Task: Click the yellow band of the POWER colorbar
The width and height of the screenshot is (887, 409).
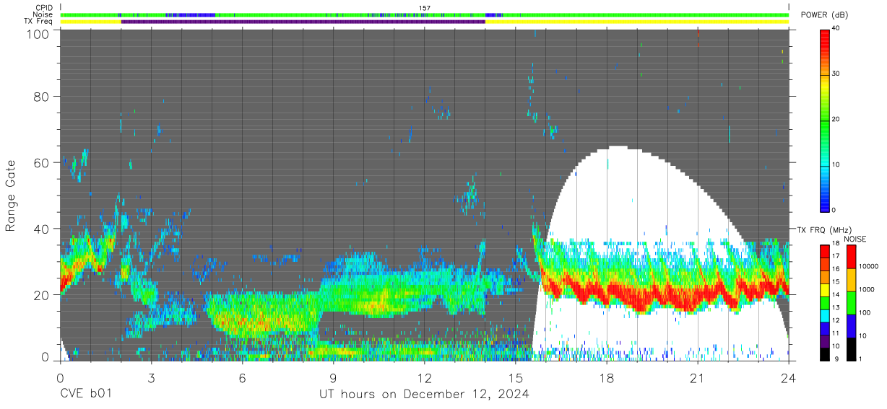Action: point(824,85)
